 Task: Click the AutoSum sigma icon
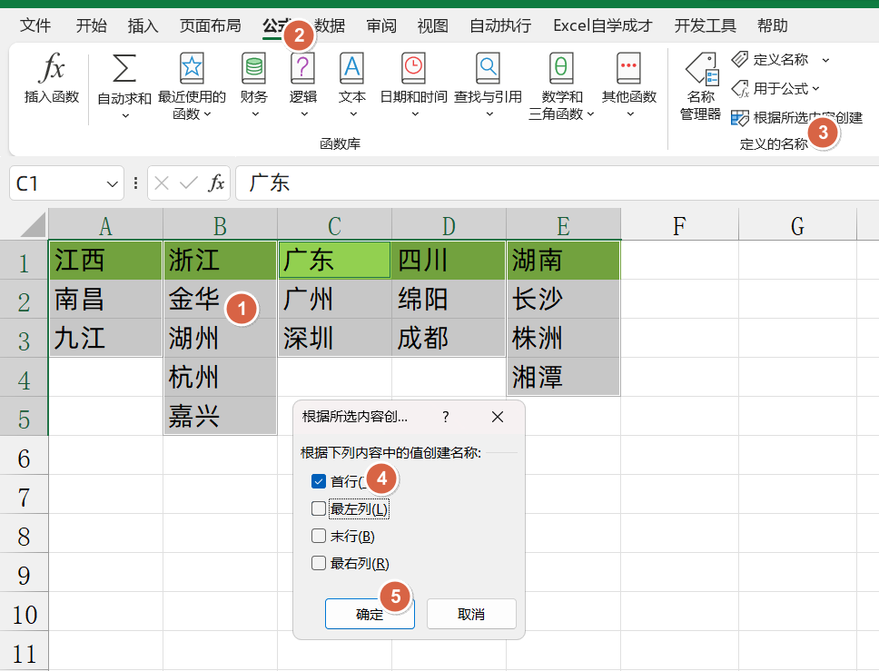(x=124, y=68)
